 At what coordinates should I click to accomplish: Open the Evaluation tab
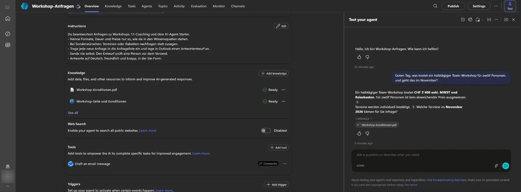tap(199, 6)
